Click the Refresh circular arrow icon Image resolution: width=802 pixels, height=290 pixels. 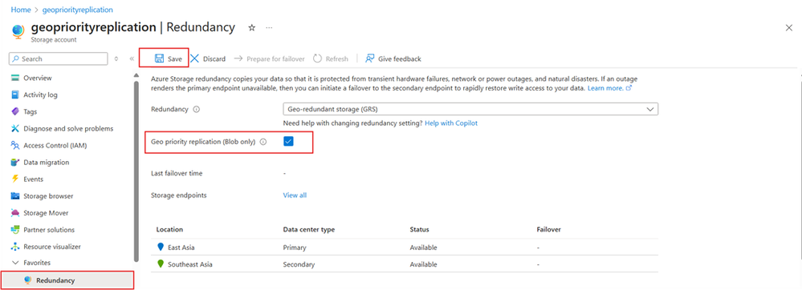coord(318,58)
